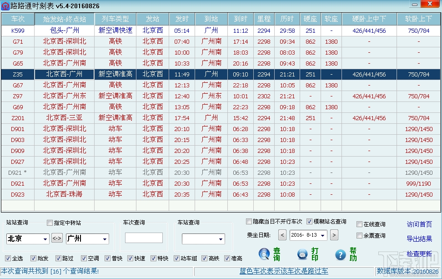
Task: Click the train logo icon in the title bar
Action: [x=5, y=5]
